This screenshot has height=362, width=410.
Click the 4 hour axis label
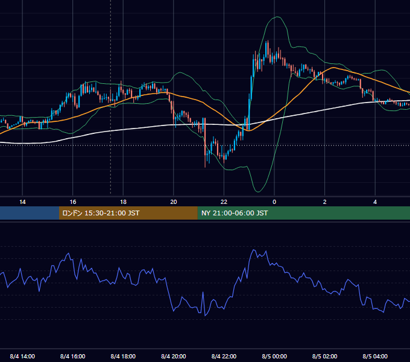pos(375,202)
